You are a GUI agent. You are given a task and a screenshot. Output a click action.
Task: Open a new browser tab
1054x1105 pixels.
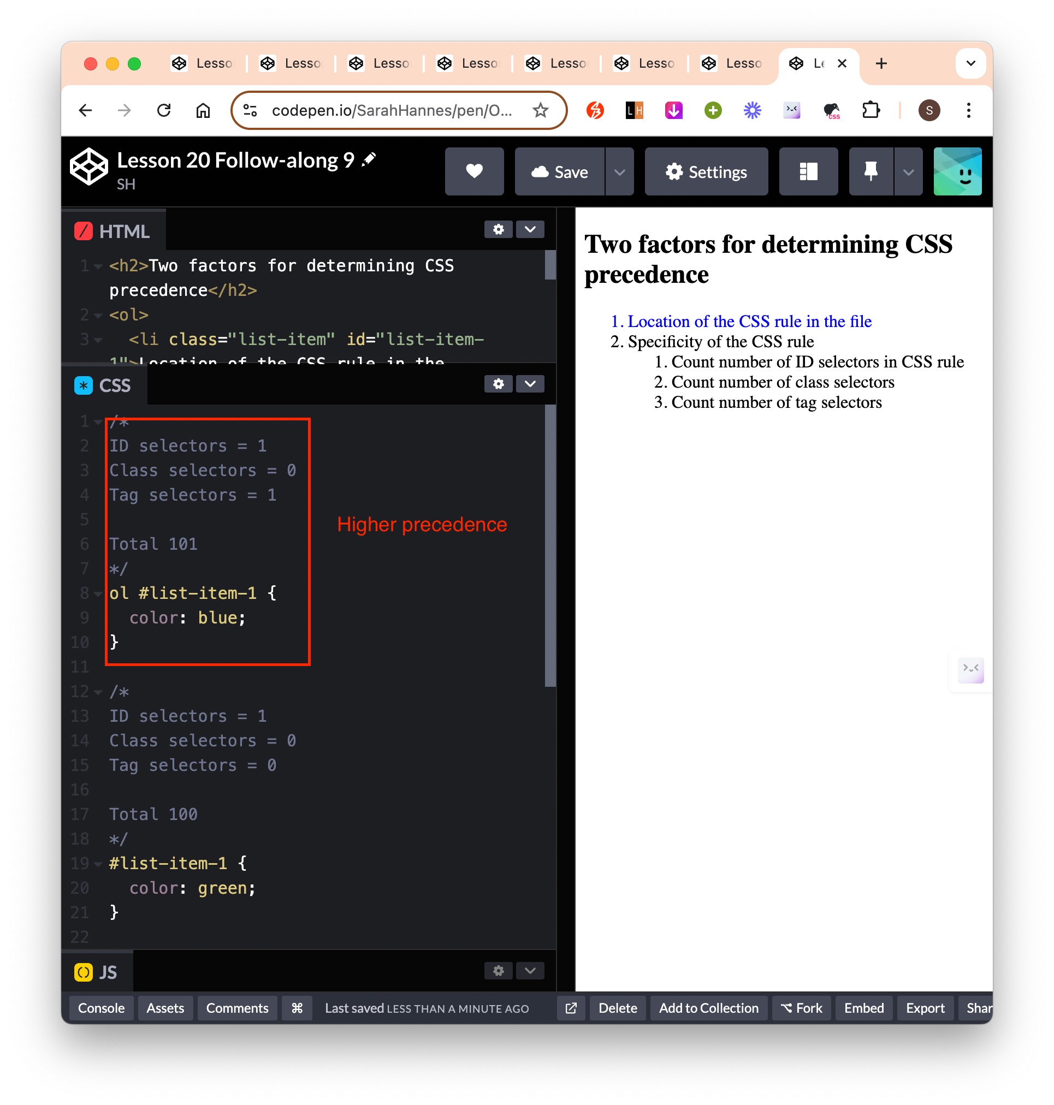pyautogui.click(x=881, y=63)
